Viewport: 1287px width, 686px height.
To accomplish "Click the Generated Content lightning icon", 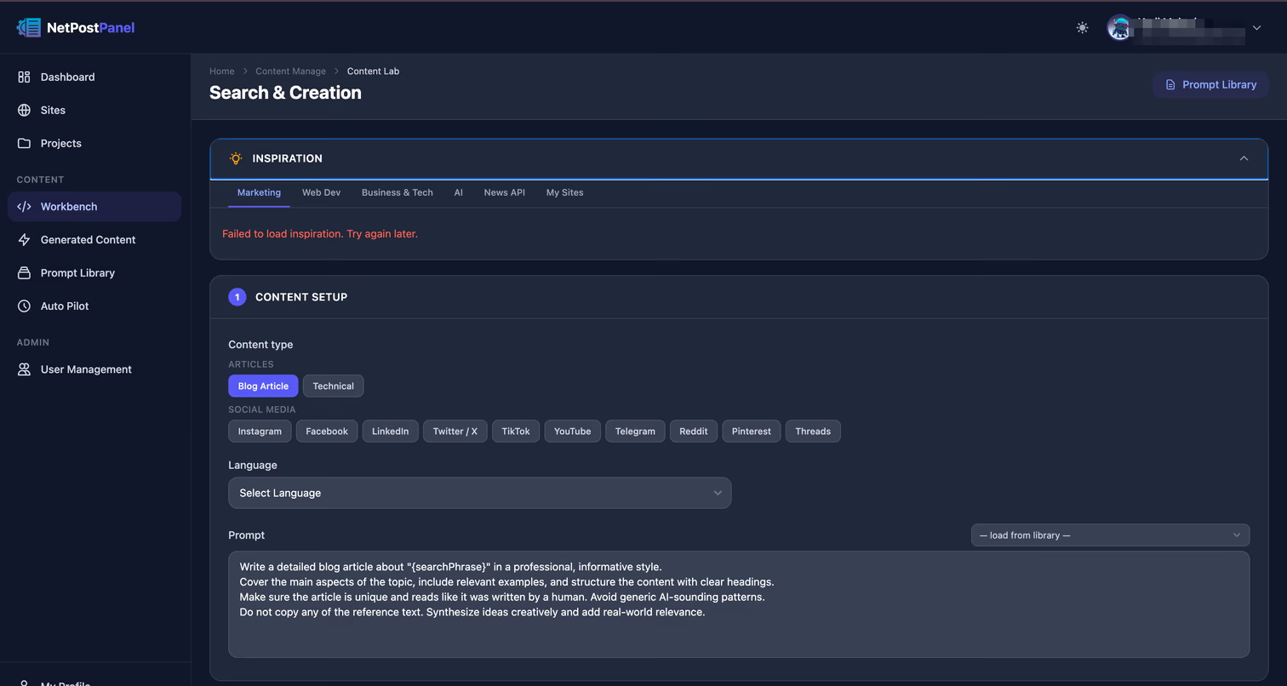I will (24, 240).
